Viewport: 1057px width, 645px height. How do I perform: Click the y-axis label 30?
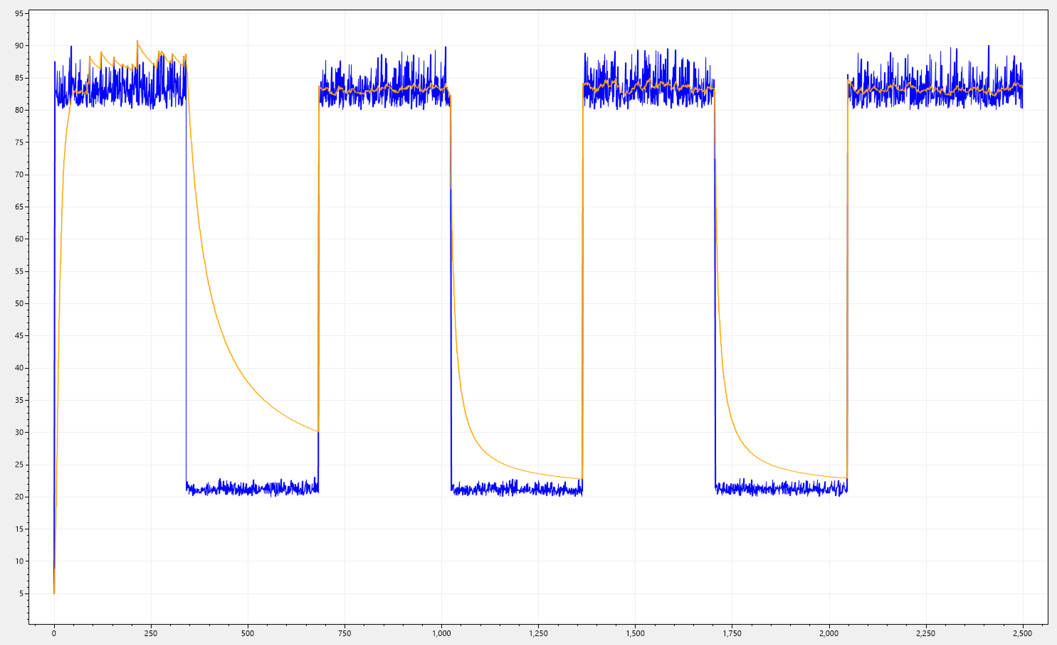19,432
